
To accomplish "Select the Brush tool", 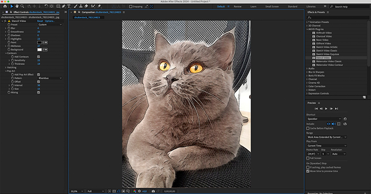I will 75,6.
